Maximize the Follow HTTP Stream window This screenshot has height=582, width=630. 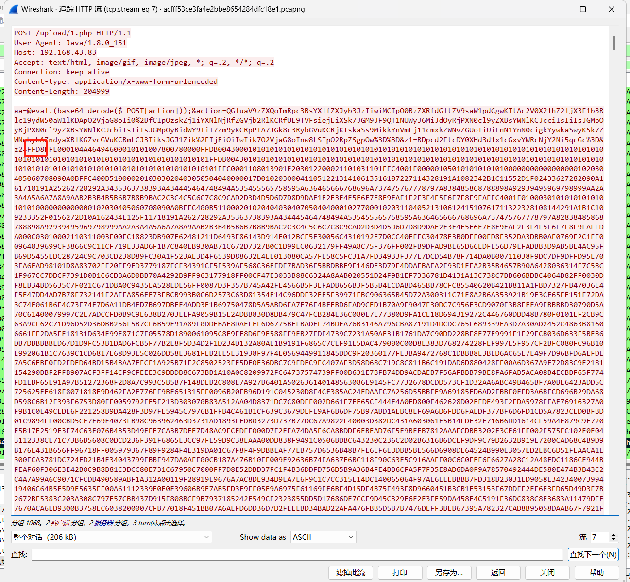pos(583,9)
